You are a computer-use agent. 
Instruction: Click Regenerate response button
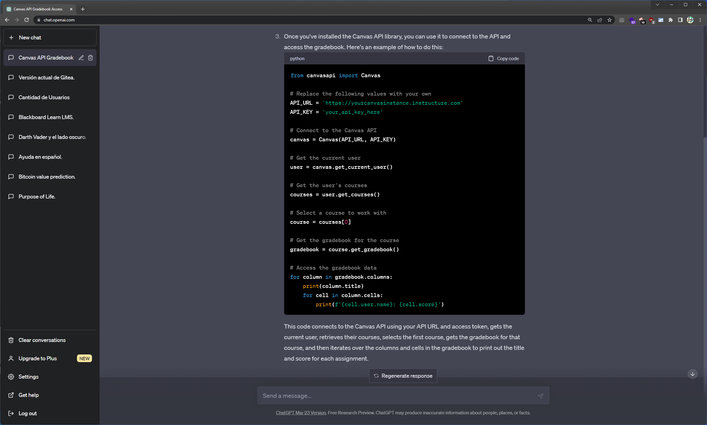click(403, 376)
